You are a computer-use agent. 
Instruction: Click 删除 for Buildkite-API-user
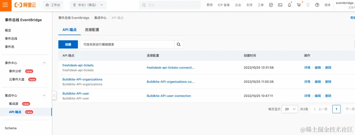[x=328, y=96]
